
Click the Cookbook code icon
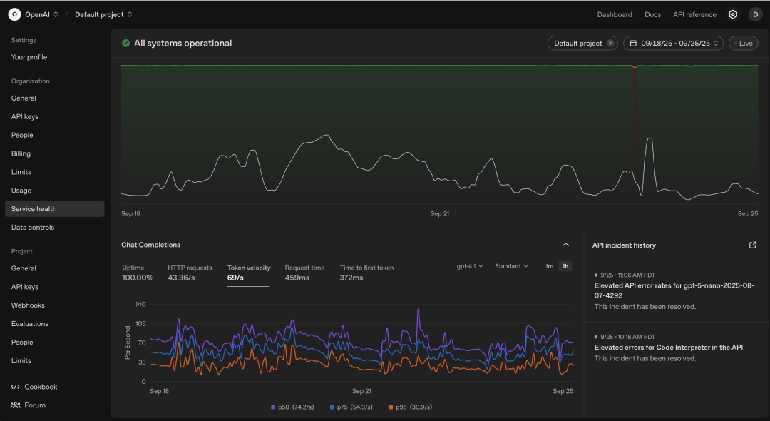pos(16,387)
